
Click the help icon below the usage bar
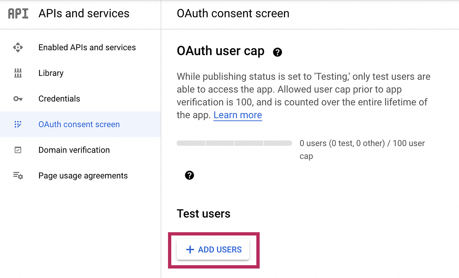click(x=190, y=175)
